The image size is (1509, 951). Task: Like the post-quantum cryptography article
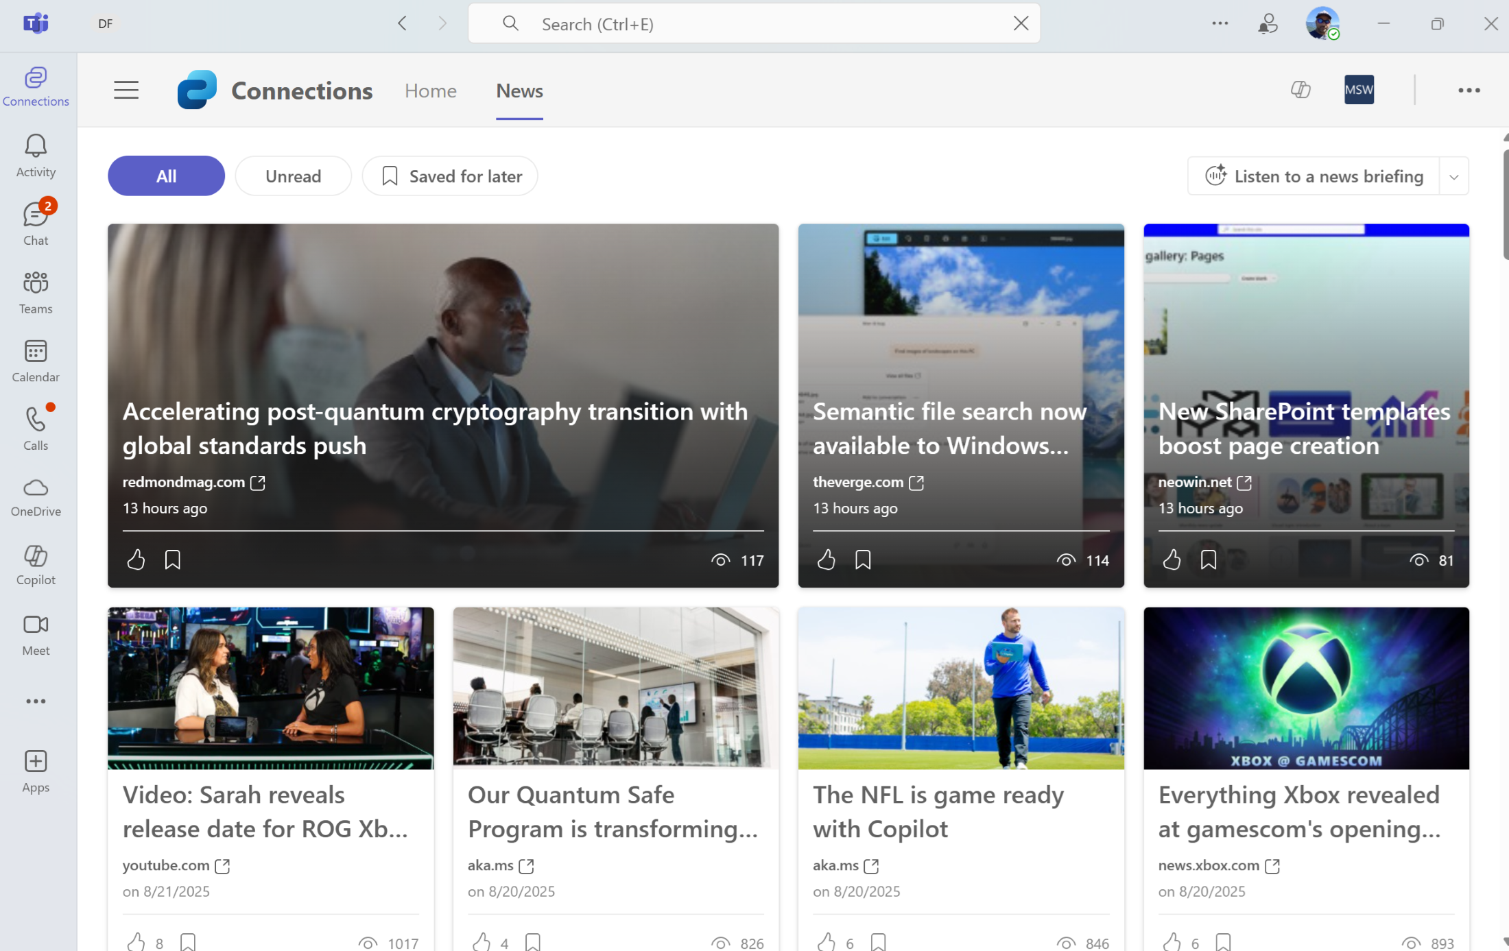click(x=136, y=559)
